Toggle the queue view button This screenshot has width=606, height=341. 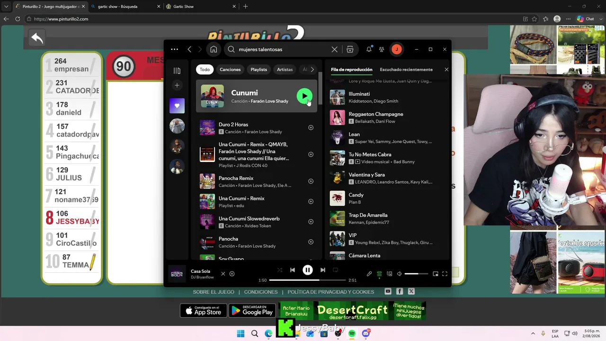[x=379, y=274]
